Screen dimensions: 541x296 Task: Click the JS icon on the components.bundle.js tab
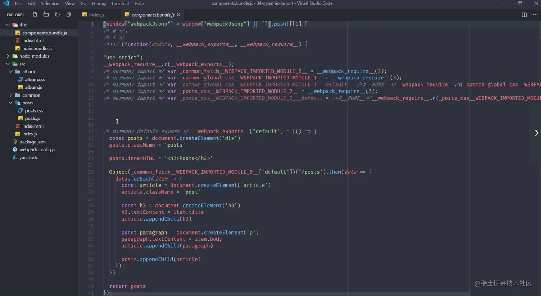click(x=127, y=15)
